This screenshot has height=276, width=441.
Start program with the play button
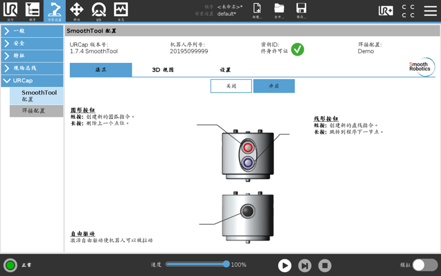click(x=284, y=266)
